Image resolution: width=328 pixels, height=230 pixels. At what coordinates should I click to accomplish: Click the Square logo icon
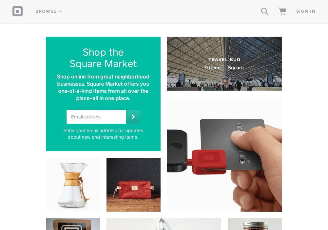coord(17,11)
